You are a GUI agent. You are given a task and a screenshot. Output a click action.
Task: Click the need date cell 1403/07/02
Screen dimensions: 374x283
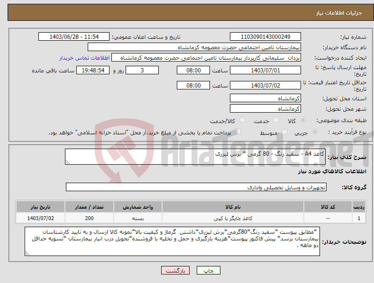point(40,218)
